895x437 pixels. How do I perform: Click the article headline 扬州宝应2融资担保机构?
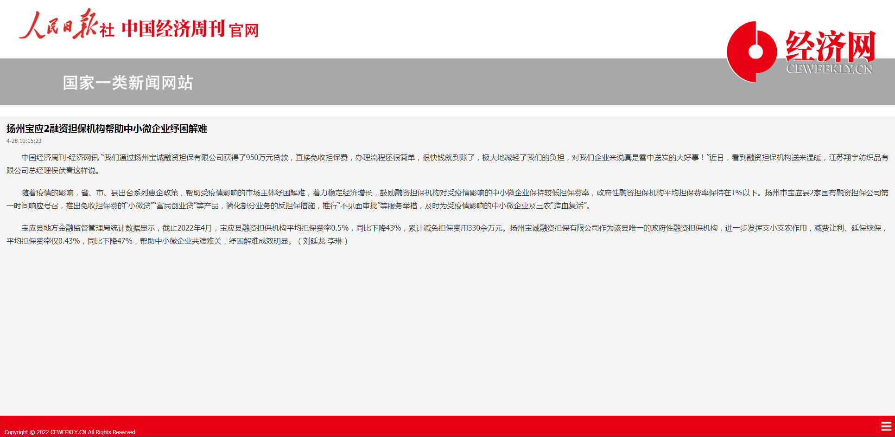point(107,129)
